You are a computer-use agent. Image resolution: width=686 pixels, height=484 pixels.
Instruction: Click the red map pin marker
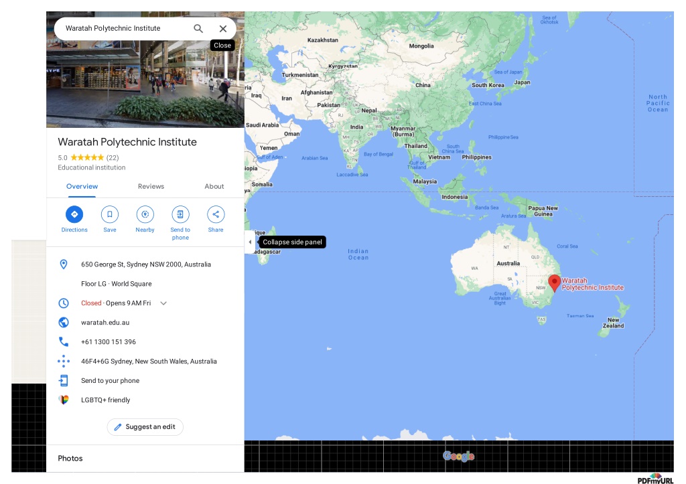(554, 283)
